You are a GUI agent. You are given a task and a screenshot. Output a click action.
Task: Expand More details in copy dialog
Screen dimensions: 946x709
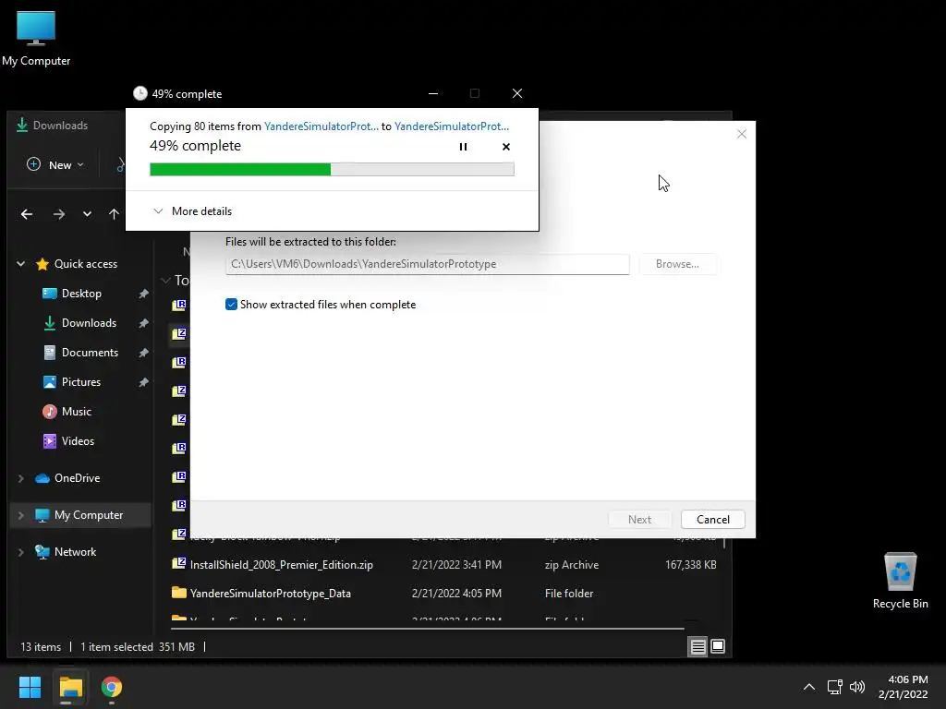pyautogui.click(x=192, y=211)
